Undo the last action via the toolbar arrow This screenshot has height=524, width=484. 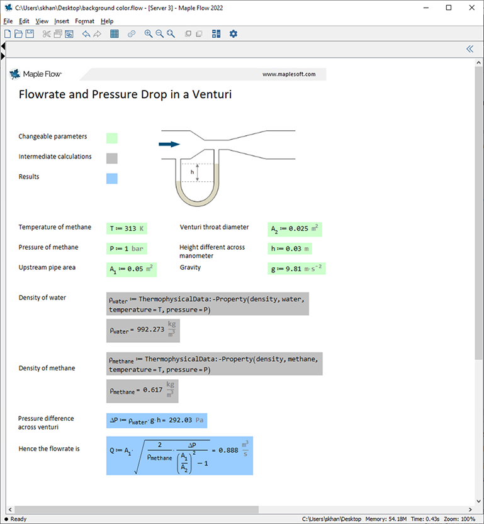[86, 34]
